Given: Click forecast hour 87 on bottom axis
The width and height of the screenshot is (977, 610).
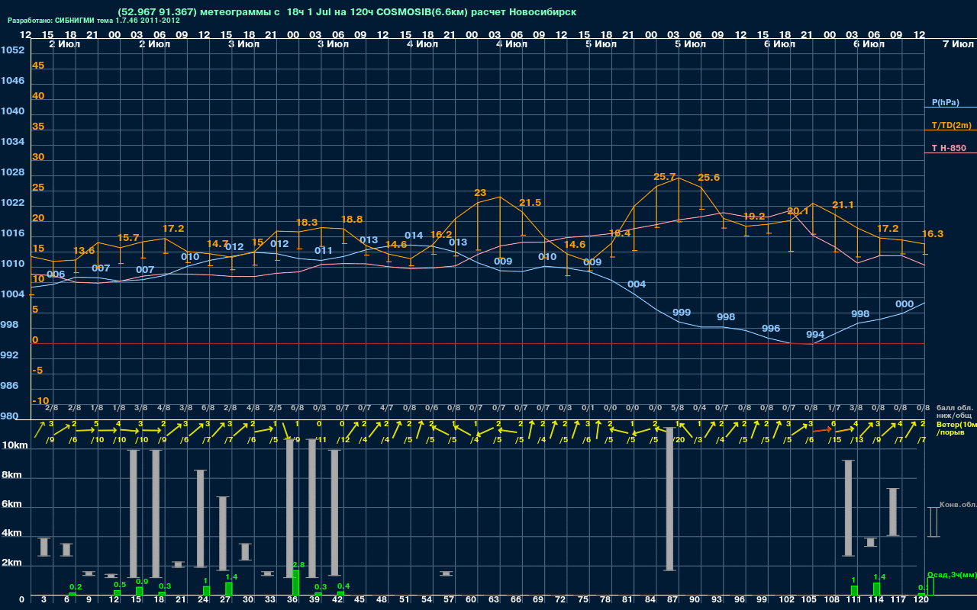Looking at the screenshot, I should click(x=672, y=600).
